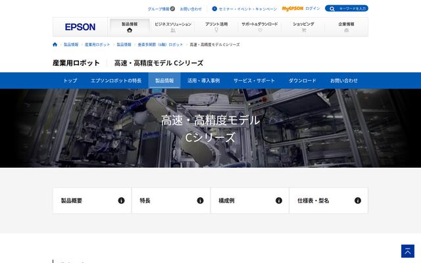Select the お問い合わせ tab in blue bar
This screenshot has height=263, width=421.
[x=344, y=80]
